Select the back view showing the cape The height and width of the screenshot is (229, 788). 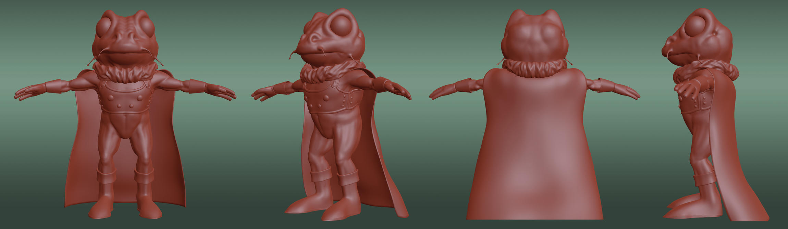[534, 114]
